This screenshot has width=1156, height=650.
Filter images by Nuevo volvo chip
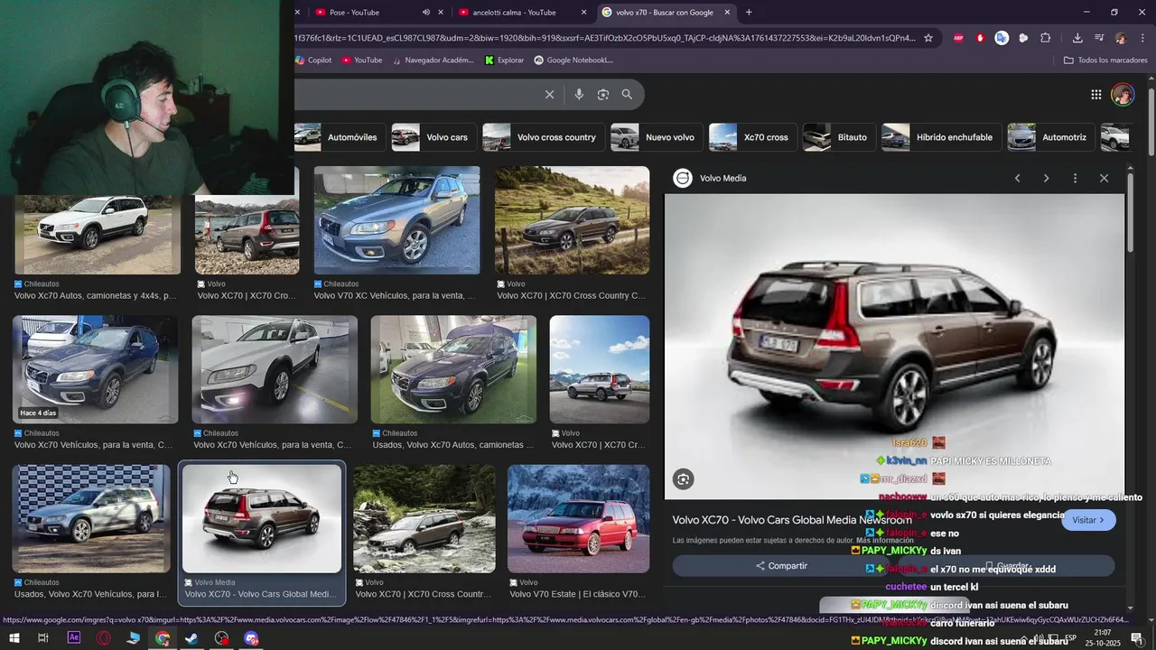pyautogui.click(x=656, y=137)
